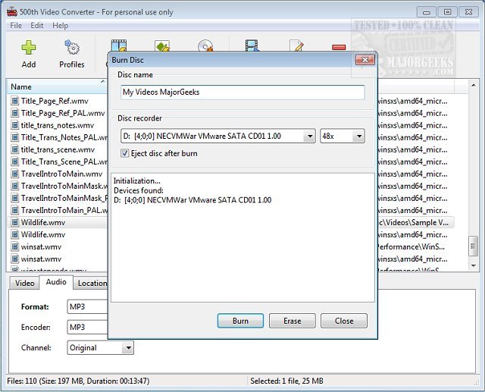Viewport: 485px width, 392px height.
Task: Click the film strip with play arrow icon
Action: [x=252, y=45]
